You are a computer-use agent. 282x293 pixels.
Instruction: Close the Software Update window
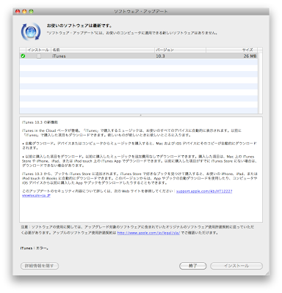(x=18, y=11)
